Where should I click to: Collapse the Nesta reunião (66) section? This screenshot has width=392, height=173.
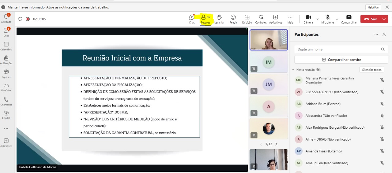point(293,70)
